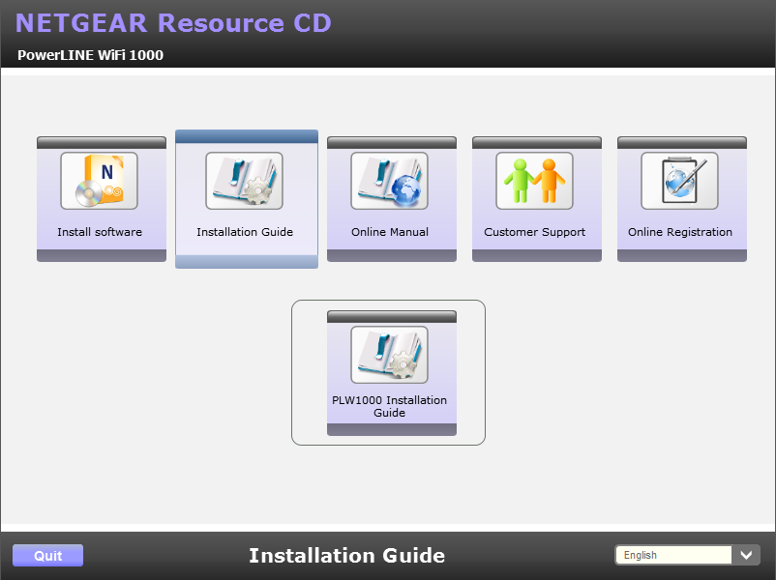776x580 pixels.
Task: Click the Customer Support text label
Action: click(x=535, y=232)
